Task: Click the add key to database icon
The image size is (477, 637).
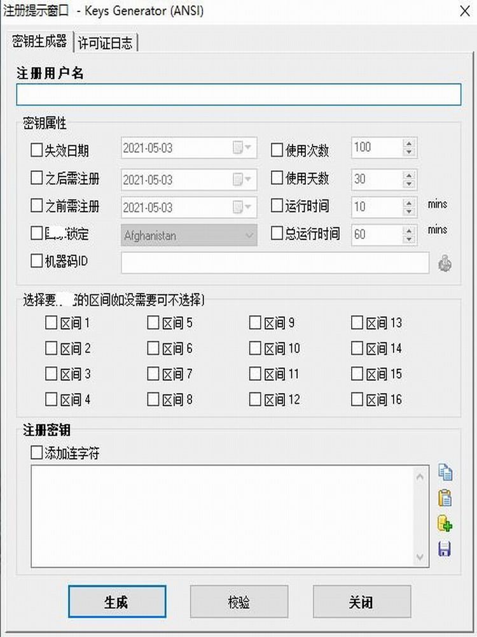Action: point(445,524)
